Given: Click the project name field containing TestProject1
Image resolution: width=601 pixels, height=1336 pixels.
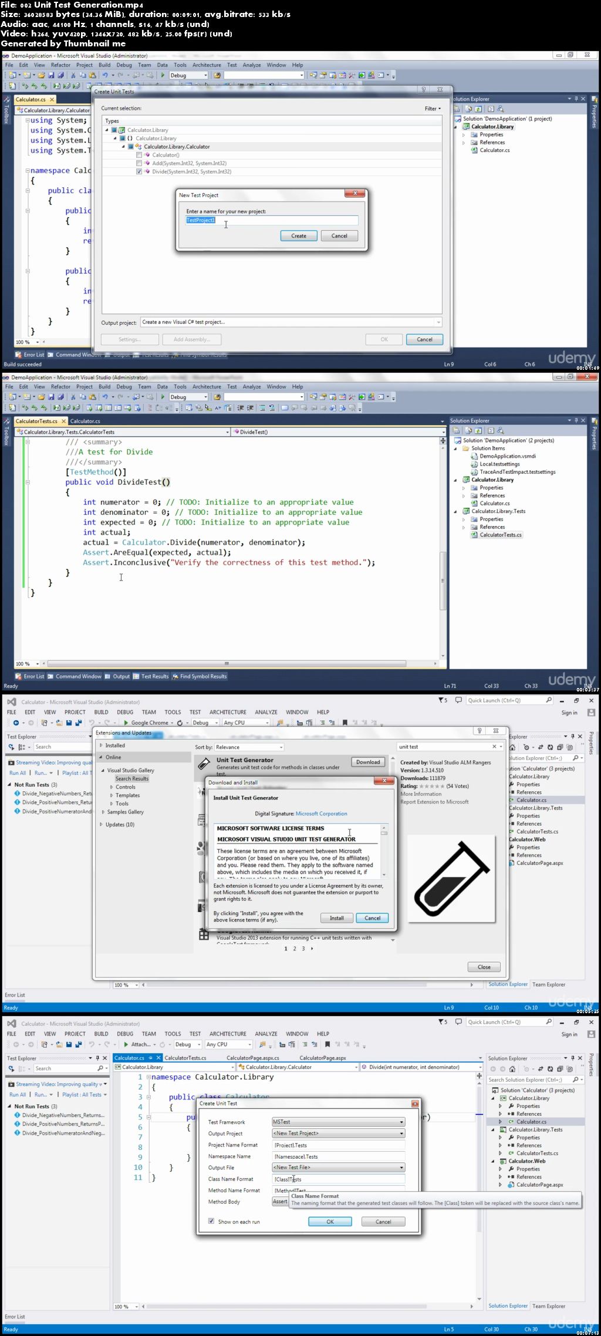Looking at the screenshot, I should point(272,220).
